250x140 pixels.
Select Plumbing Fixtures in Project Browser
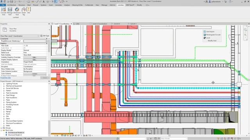point(12,105)
